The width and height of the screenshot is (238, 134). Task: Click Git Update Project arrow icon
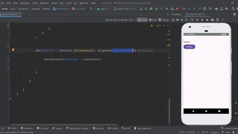click(x=189, y=9)
